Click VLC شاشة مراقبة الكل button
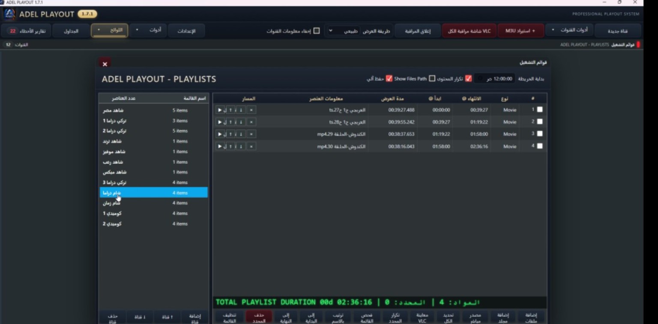 469,31
